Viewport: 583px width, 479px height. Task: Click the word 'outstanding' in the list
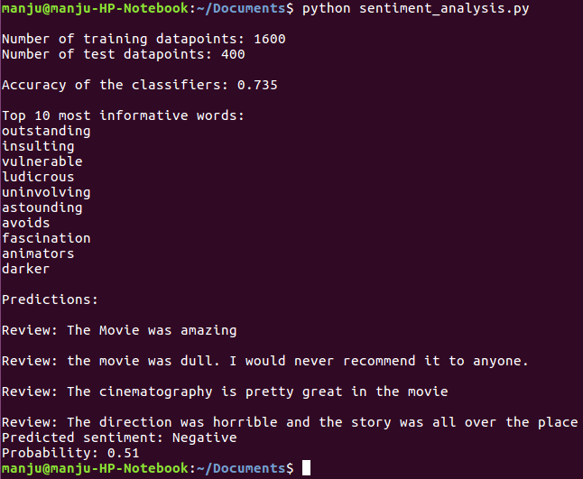click(x=46, y=131)
